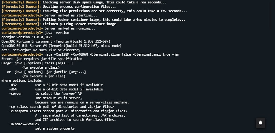Image resolution: width=275 pixels, height=133 pixels.
Task: Click the 'OpenJDK Runtime Environment (Temurin)' line
Action: [56, 41]
